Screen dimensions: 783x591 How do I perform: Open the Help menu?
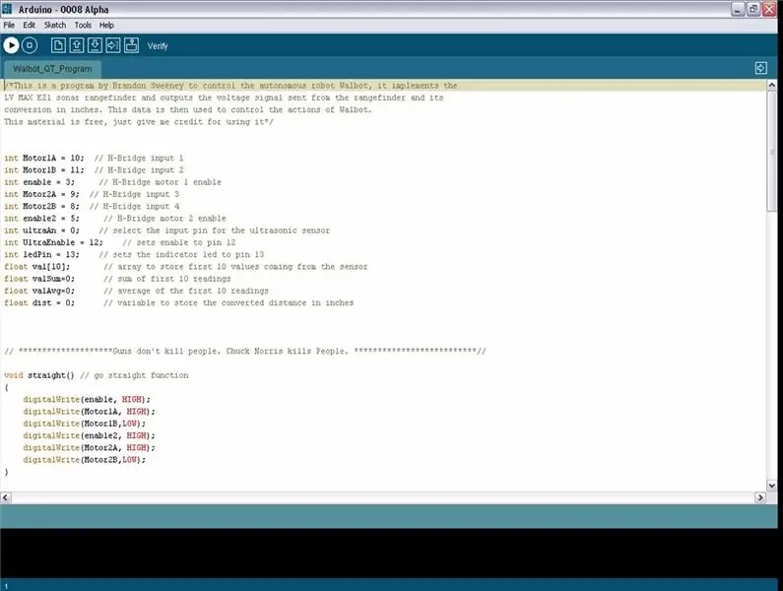pos(106,25)
